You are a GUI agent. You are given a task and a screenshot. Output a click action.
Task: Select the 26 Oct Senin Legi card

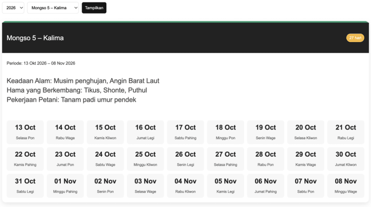[185, 159]
